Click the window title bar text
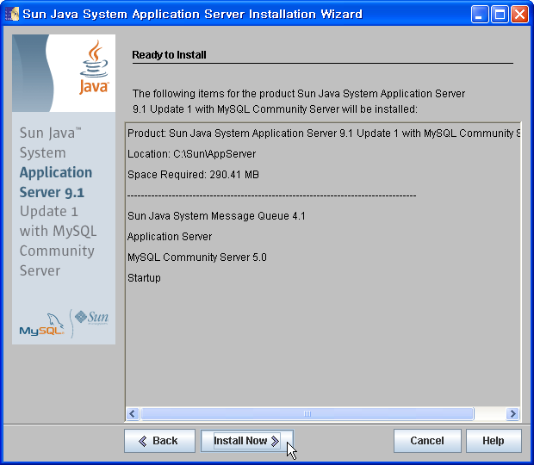The height and width of the screenshot is (465, 534). click(192, 14)
